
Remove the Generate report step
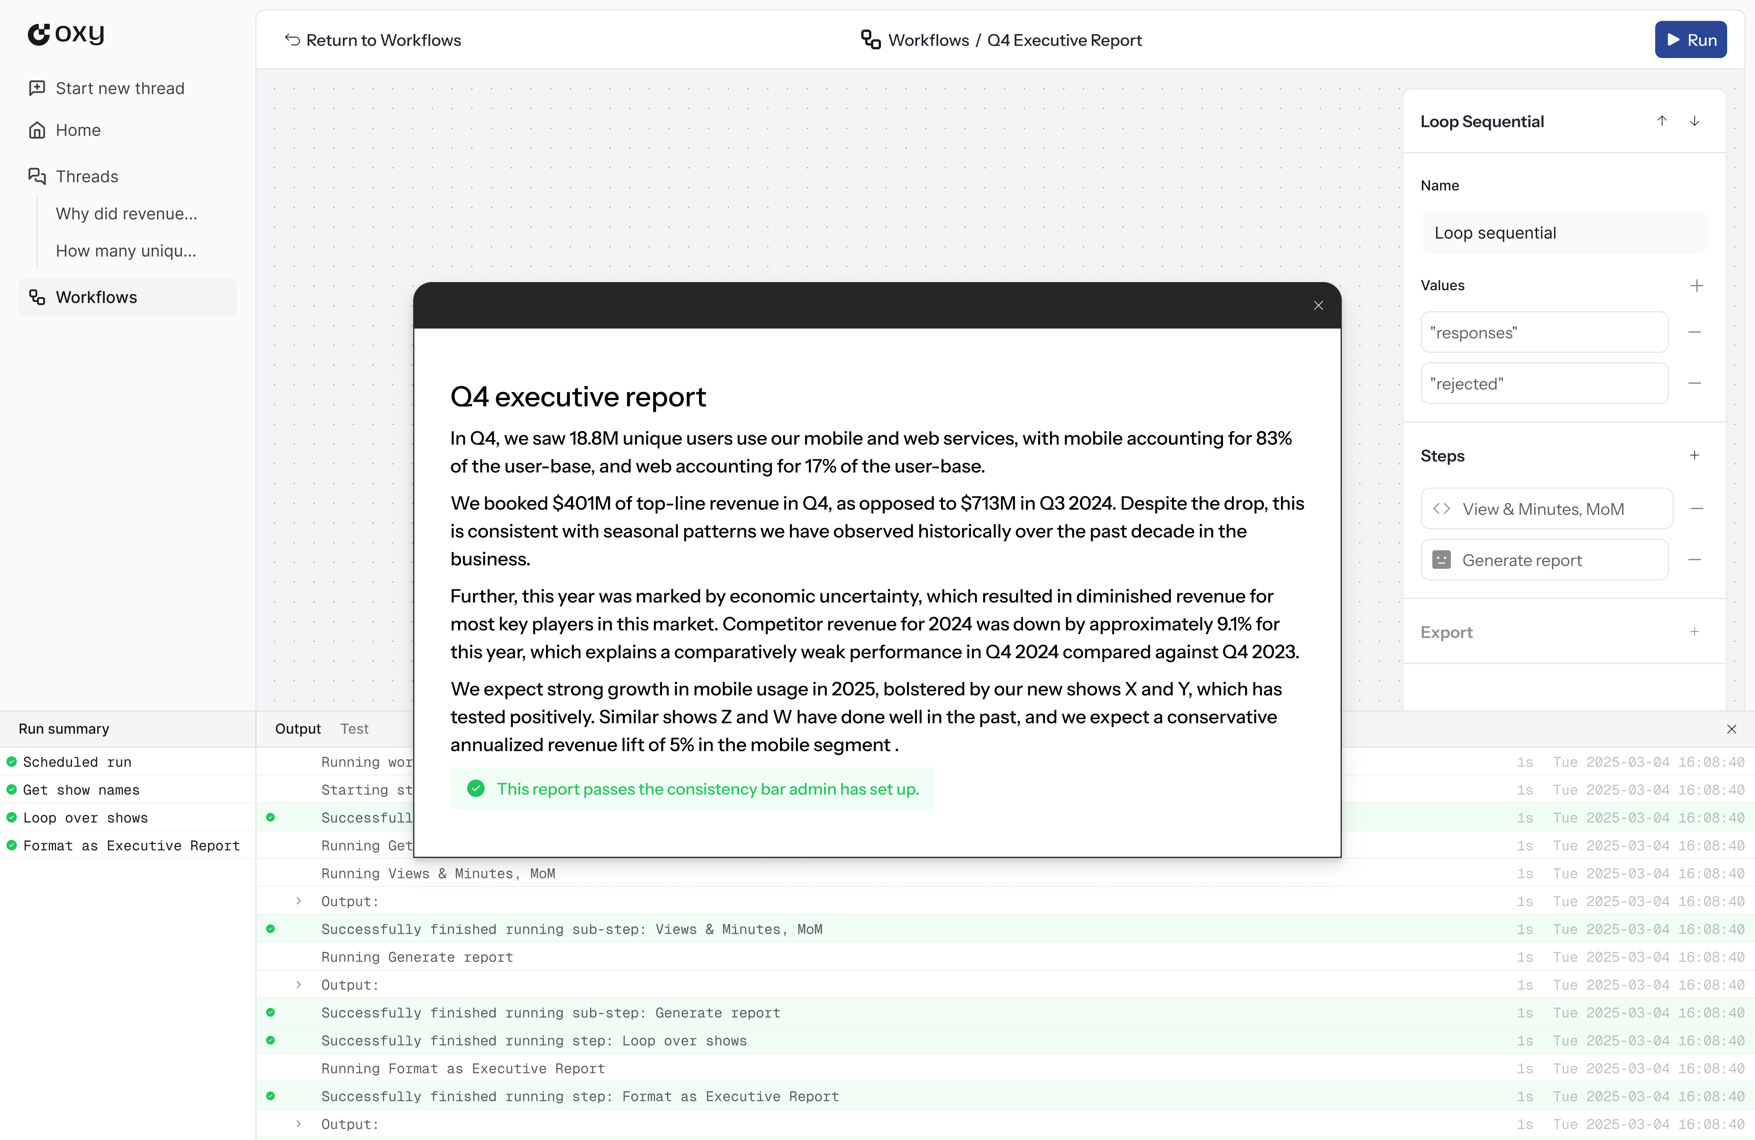click(1695, 560)
